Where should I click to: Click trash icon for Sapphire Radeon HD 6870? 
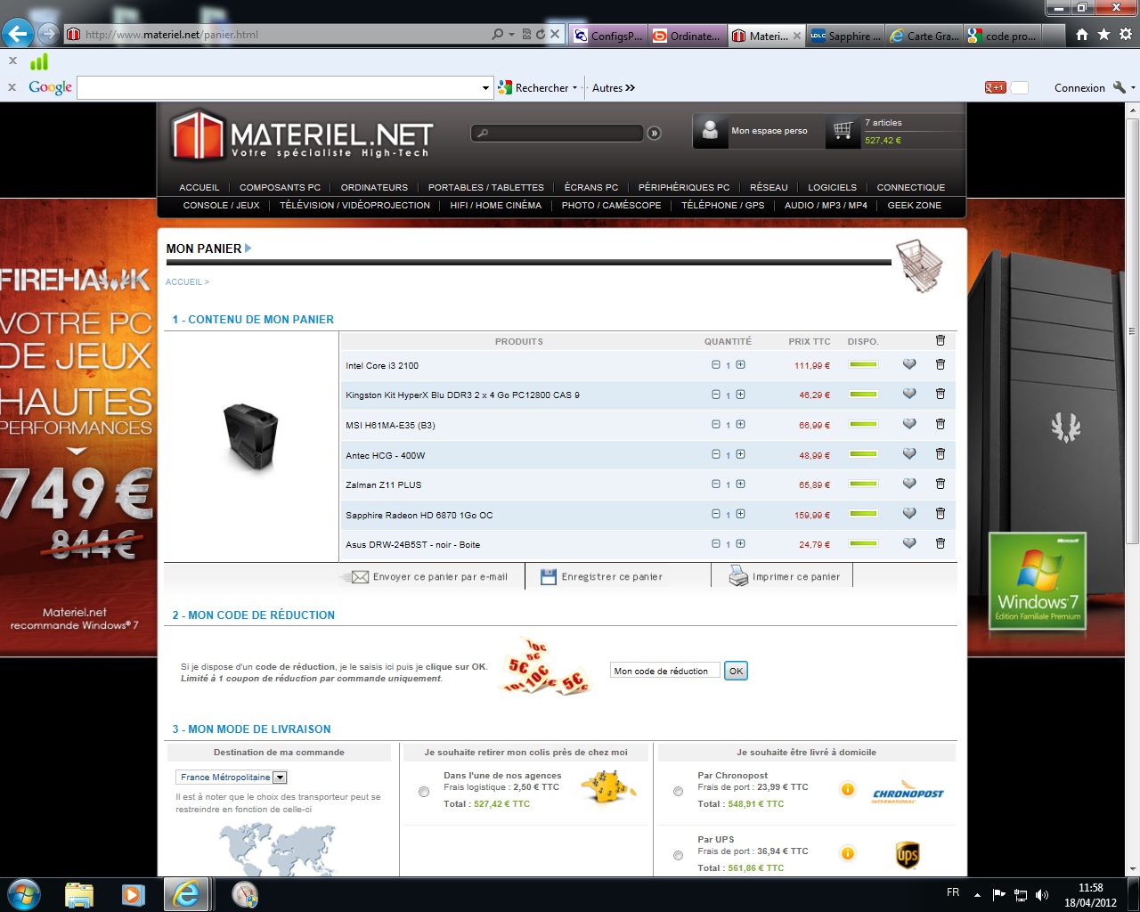pyautogui.click(x=940, y=514)
